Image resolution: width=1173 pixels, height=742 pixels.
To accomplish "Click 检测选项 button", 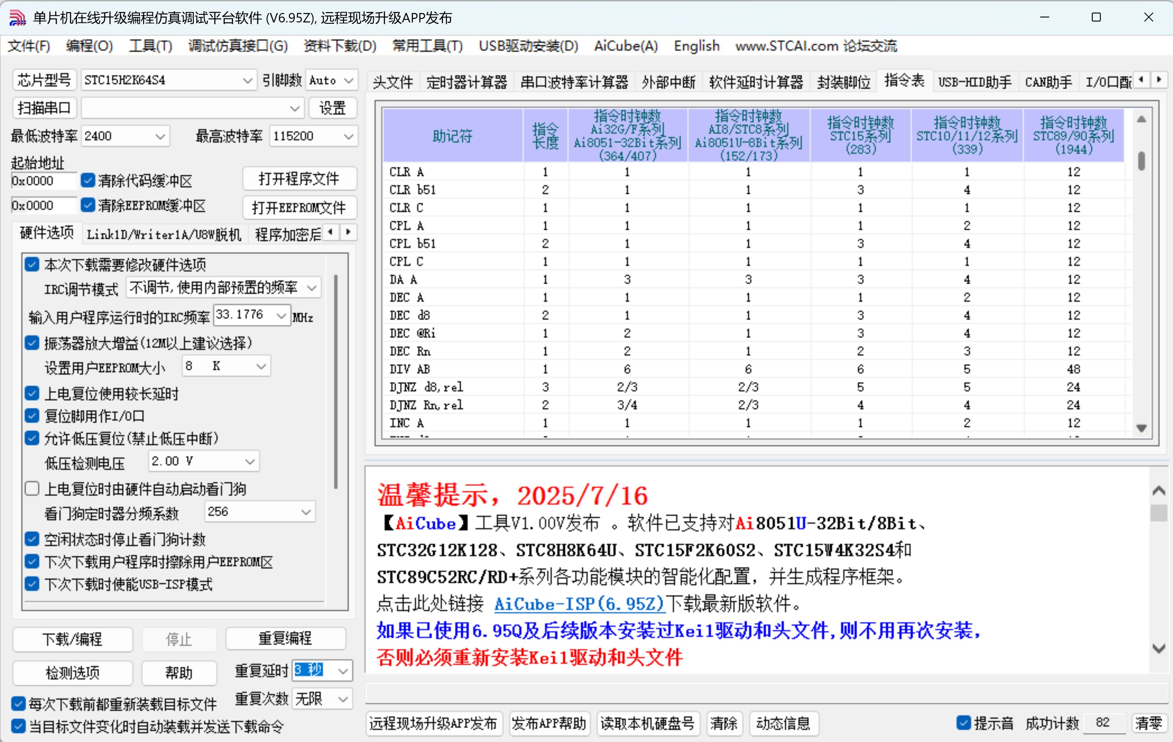I will 72,673.
